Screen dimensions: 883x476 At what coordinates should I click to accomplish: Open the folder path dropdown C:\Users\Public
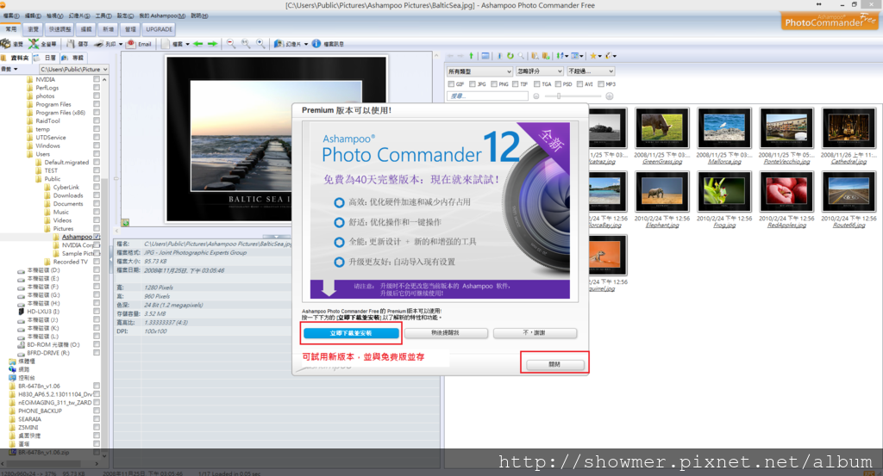73,69
